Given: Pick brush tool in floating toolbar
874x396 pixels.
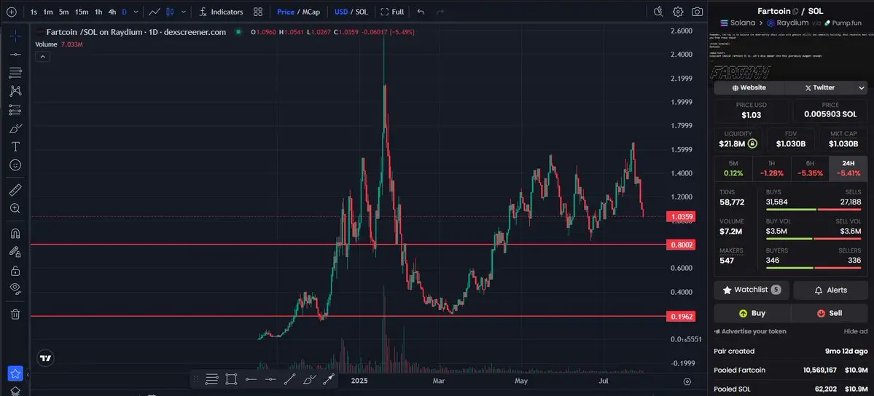Looking at the screenshot, I should [x=309, y=380].
